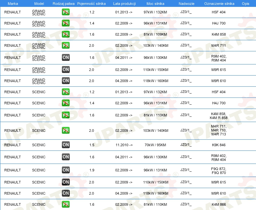Click date 01.2013 -> in Grand Scenic row
256x210 pixels.
[x=124, y=12]
